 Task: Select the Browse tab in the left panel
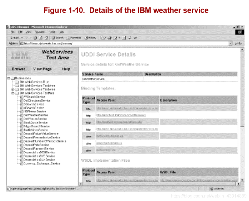coord(19,69)
